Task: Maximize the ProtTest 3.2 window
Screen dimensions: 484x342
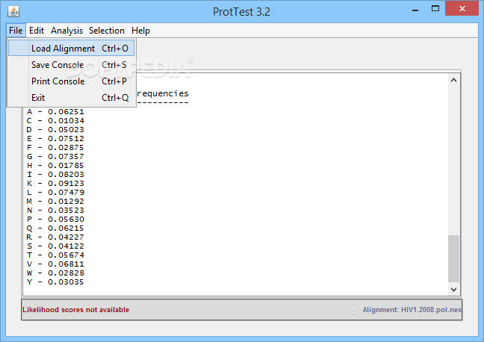Action: click(435, 9)
